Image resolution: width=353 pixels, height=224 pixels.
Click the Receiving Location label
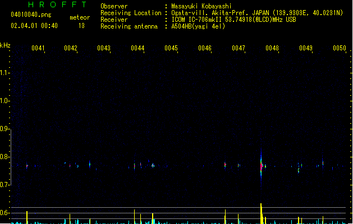click(131, 13)
